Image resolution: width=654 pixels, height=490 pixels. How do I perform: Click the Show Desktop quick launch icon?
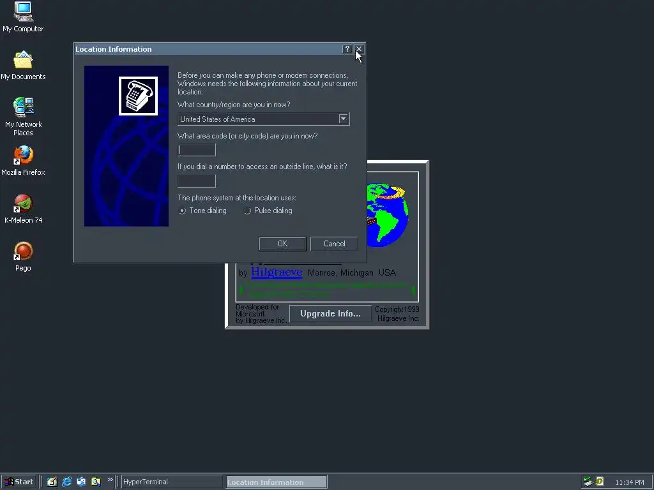[x=52, y=482]
